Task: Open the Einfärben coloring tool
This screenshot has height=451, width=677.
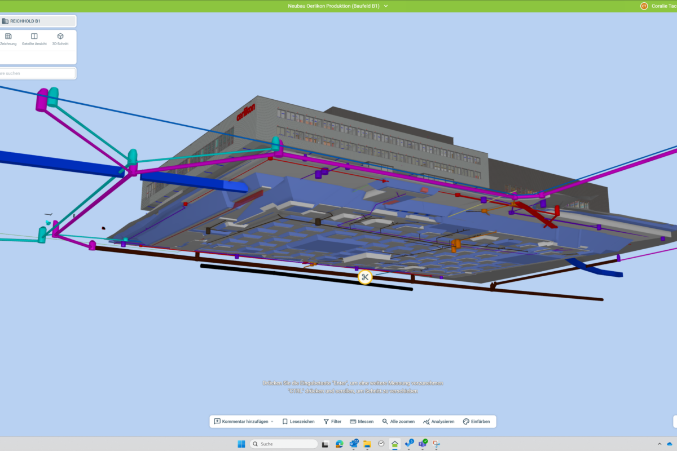Action: coord(476,422)
